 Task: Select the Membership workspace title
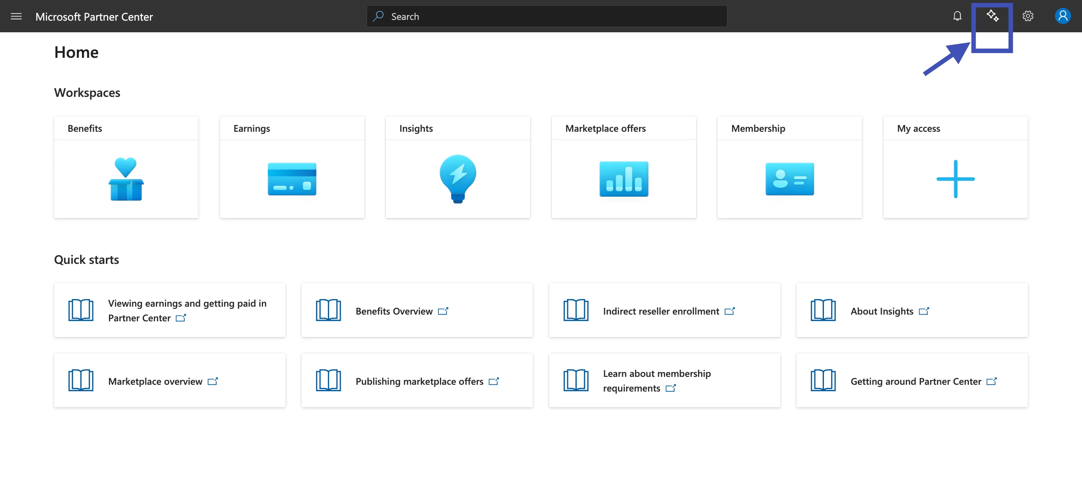758,128
